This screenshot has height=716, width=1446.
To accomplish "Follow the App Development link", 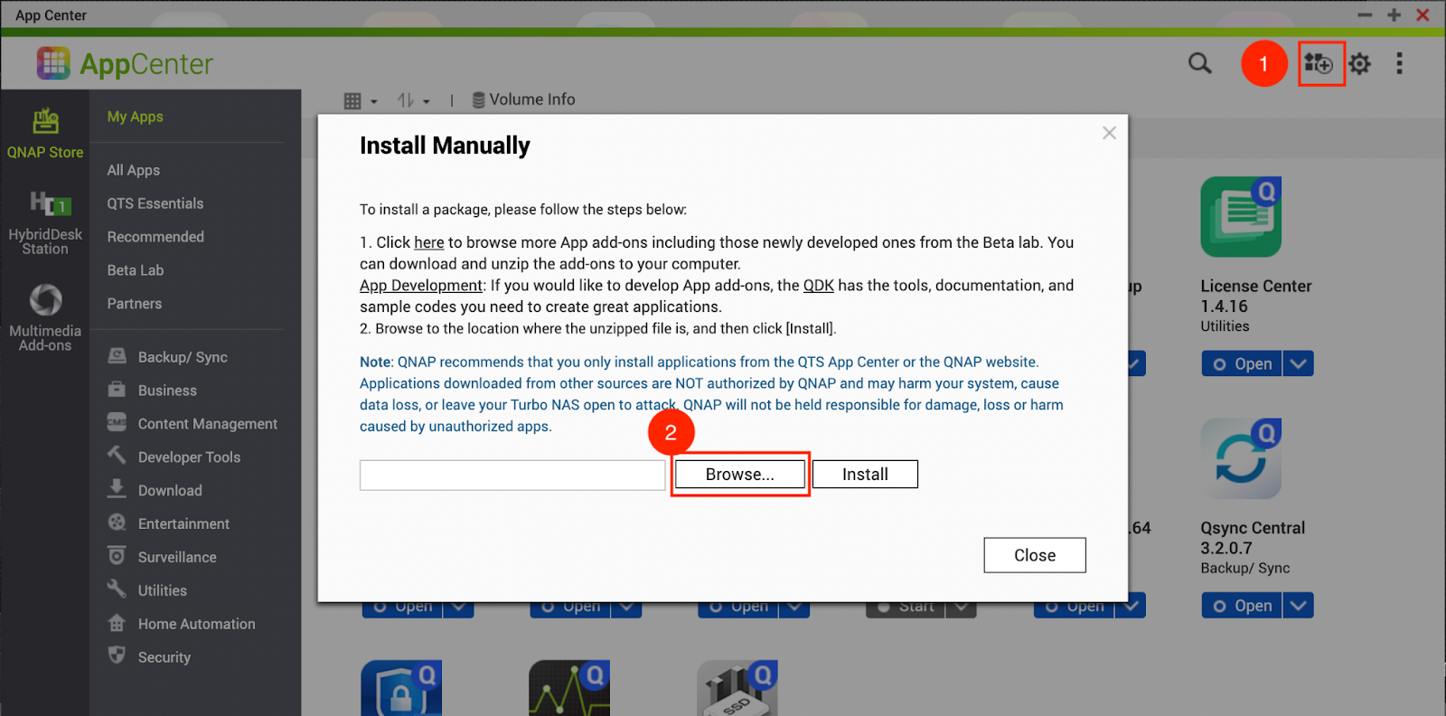I will coord(421,286).
